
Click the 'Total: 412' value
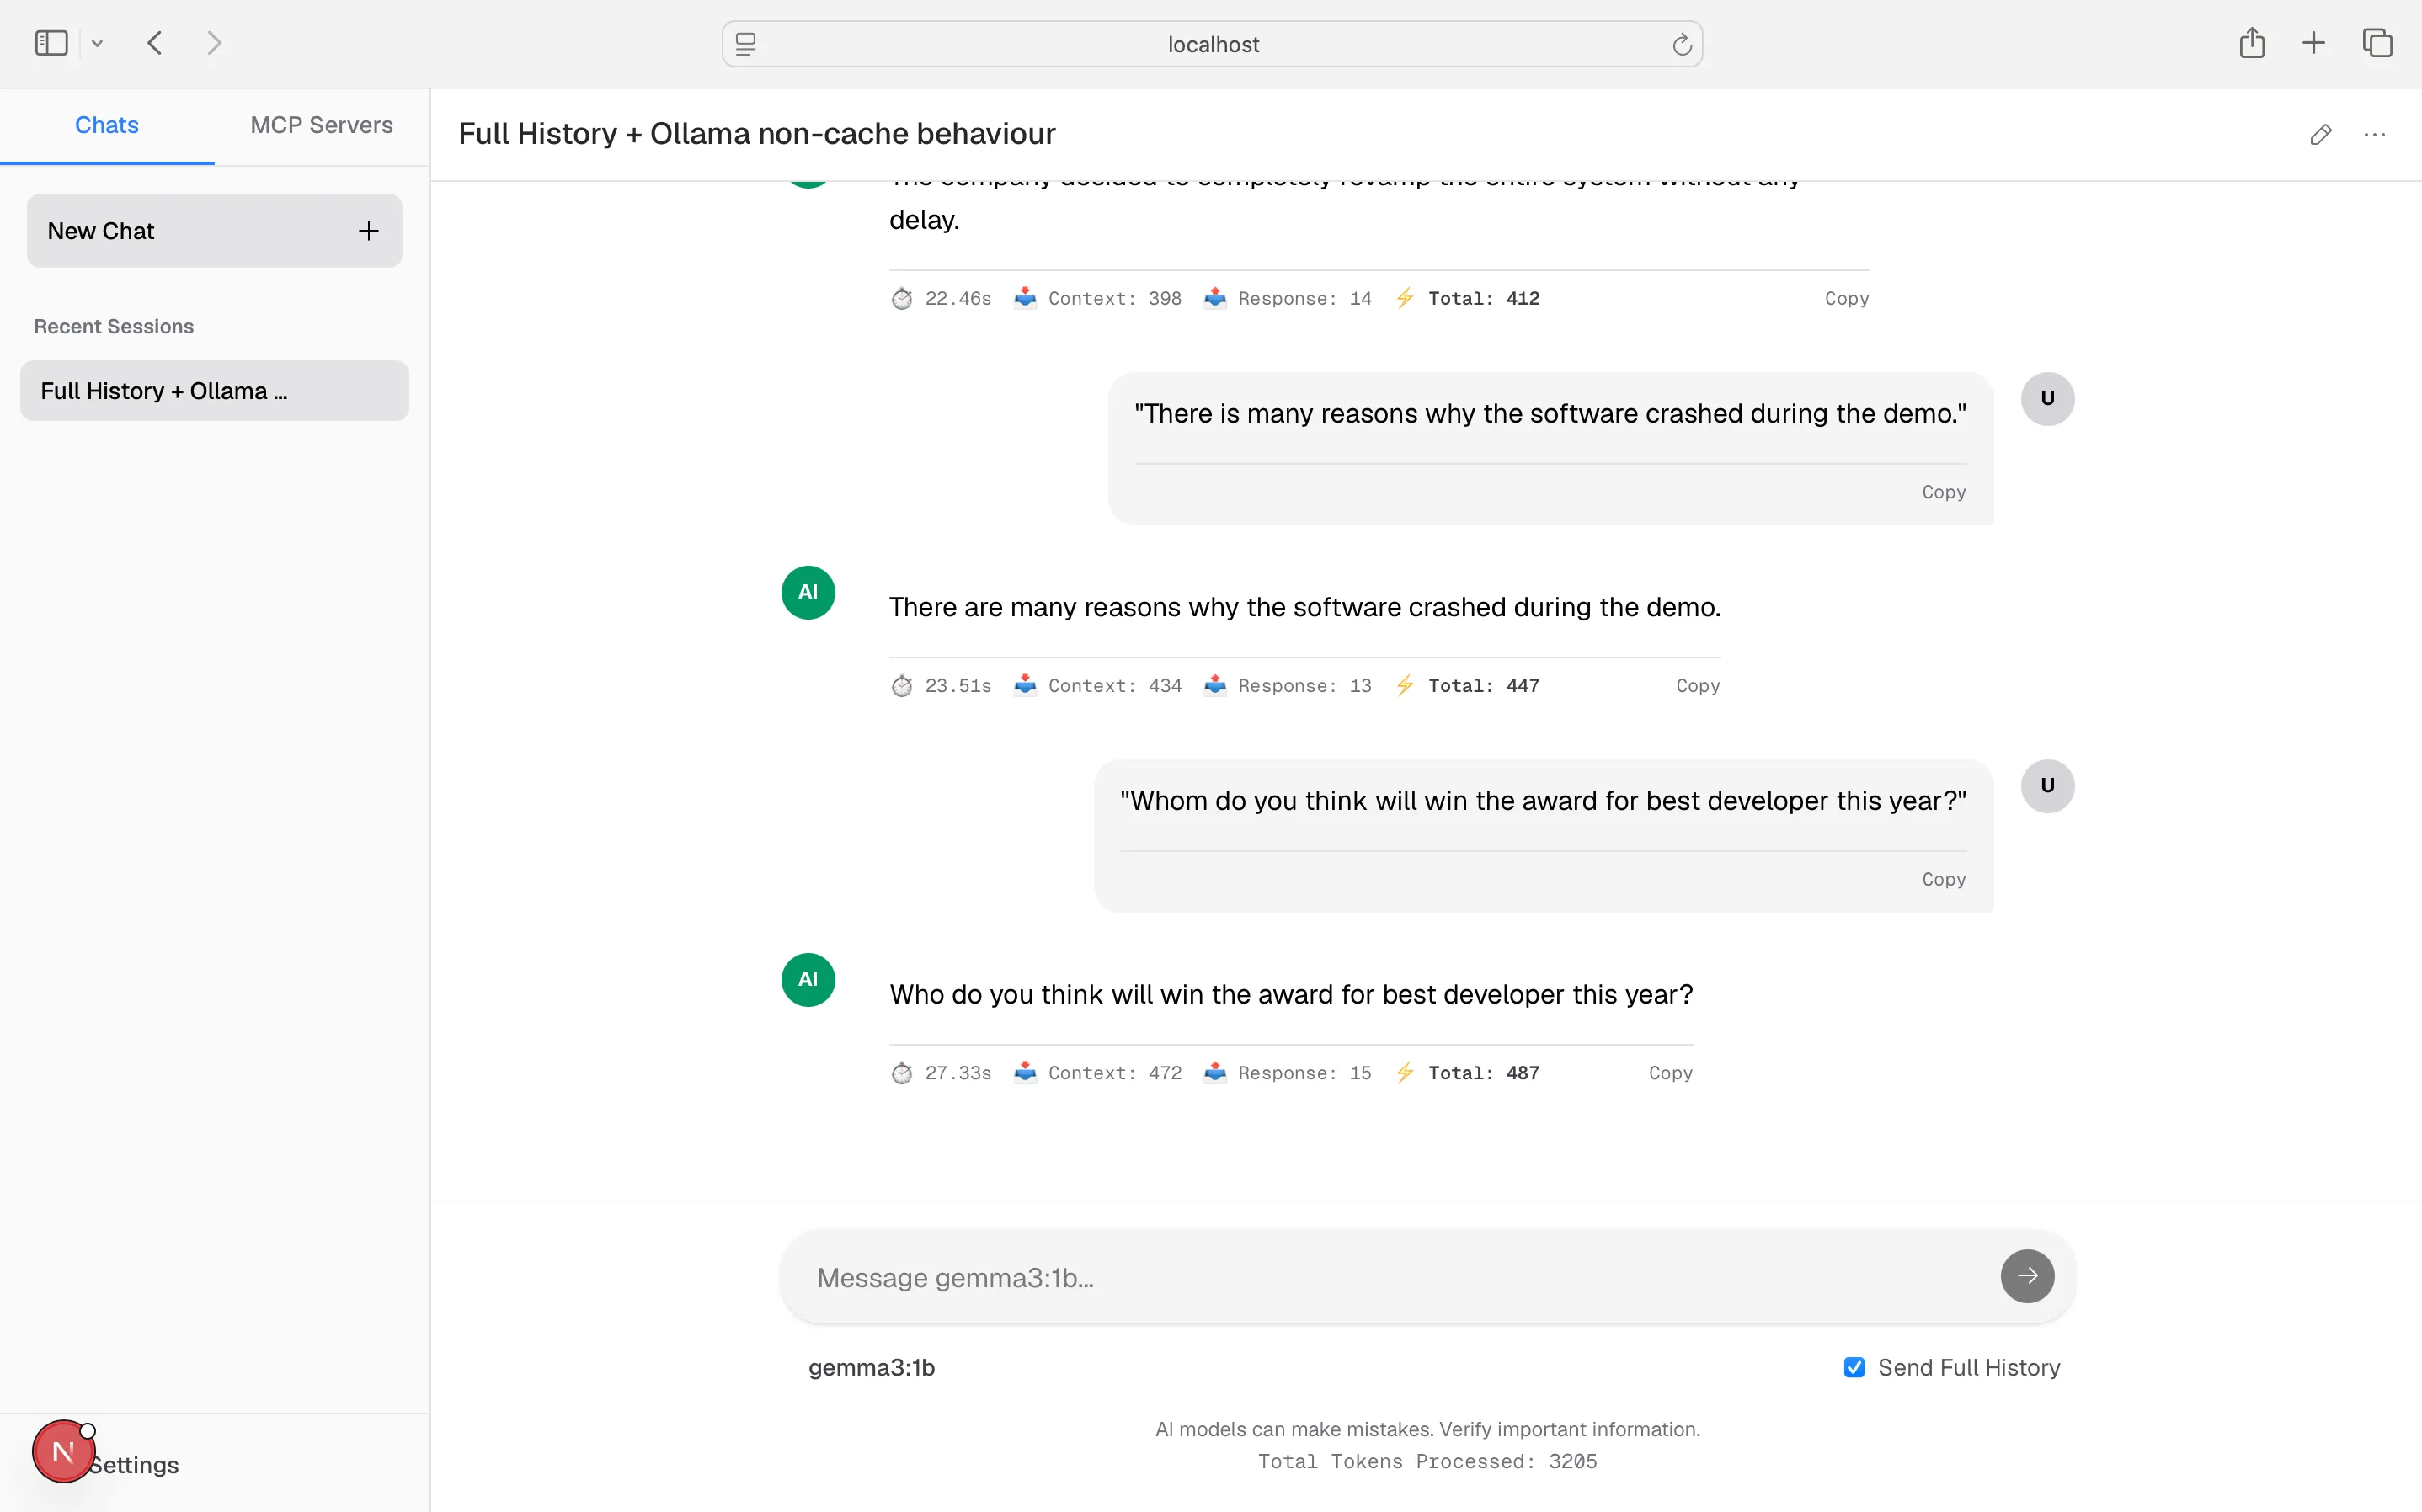coord(1484,298)
